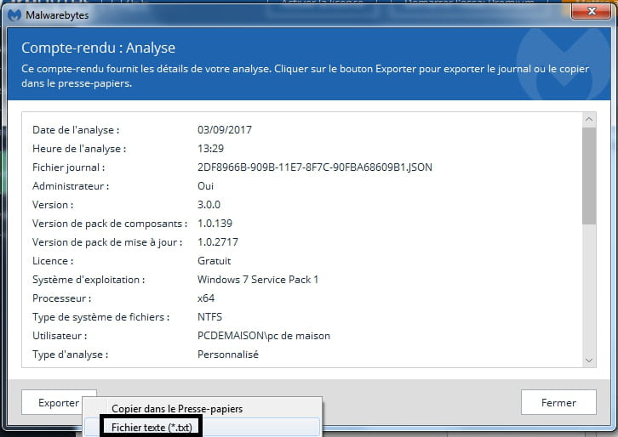
Task: Open the Exporter button menu
Action: click(59, 402)
